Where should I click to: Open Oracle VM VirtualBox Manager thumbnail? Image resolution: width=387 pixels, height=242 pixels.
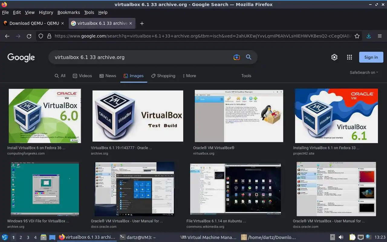coord(239,116)
